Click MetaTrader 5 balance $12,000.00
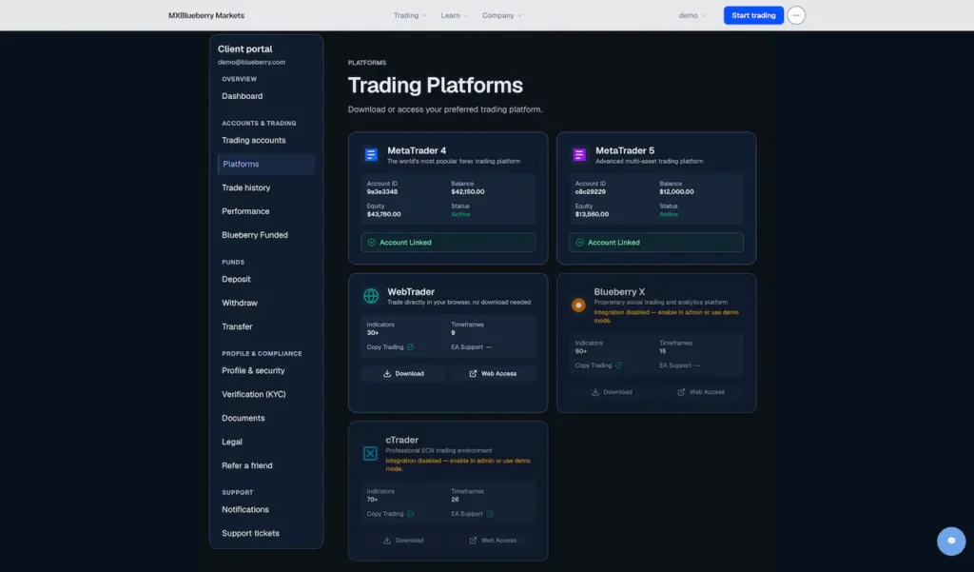 pyautogui.click(x=676, y=192)
